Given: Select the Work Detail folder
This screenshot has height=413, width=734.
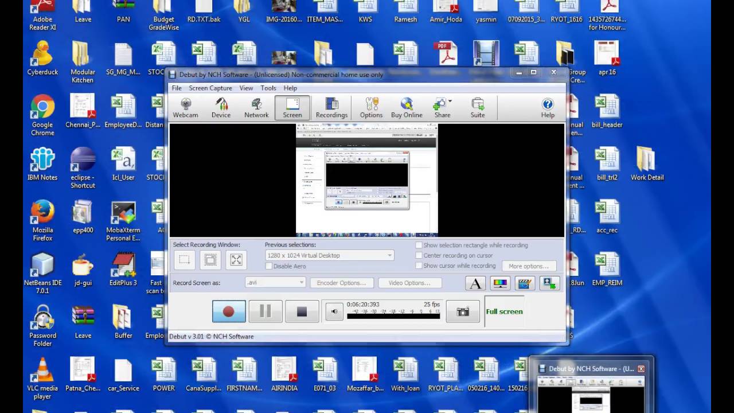Looking at the screenshot, I should (647, 164).
